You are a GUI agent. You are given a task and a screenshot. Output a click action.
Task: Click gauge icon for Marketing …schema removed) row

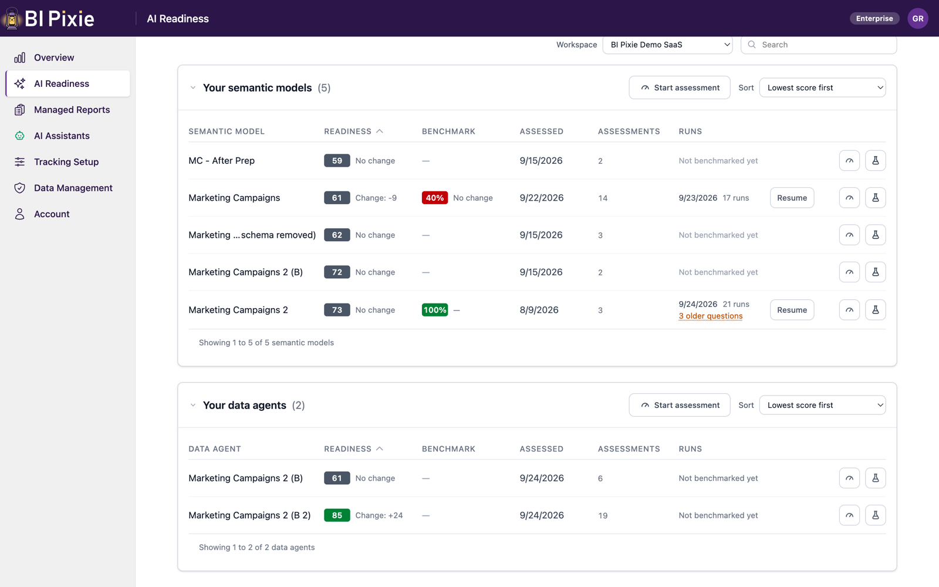849,235
